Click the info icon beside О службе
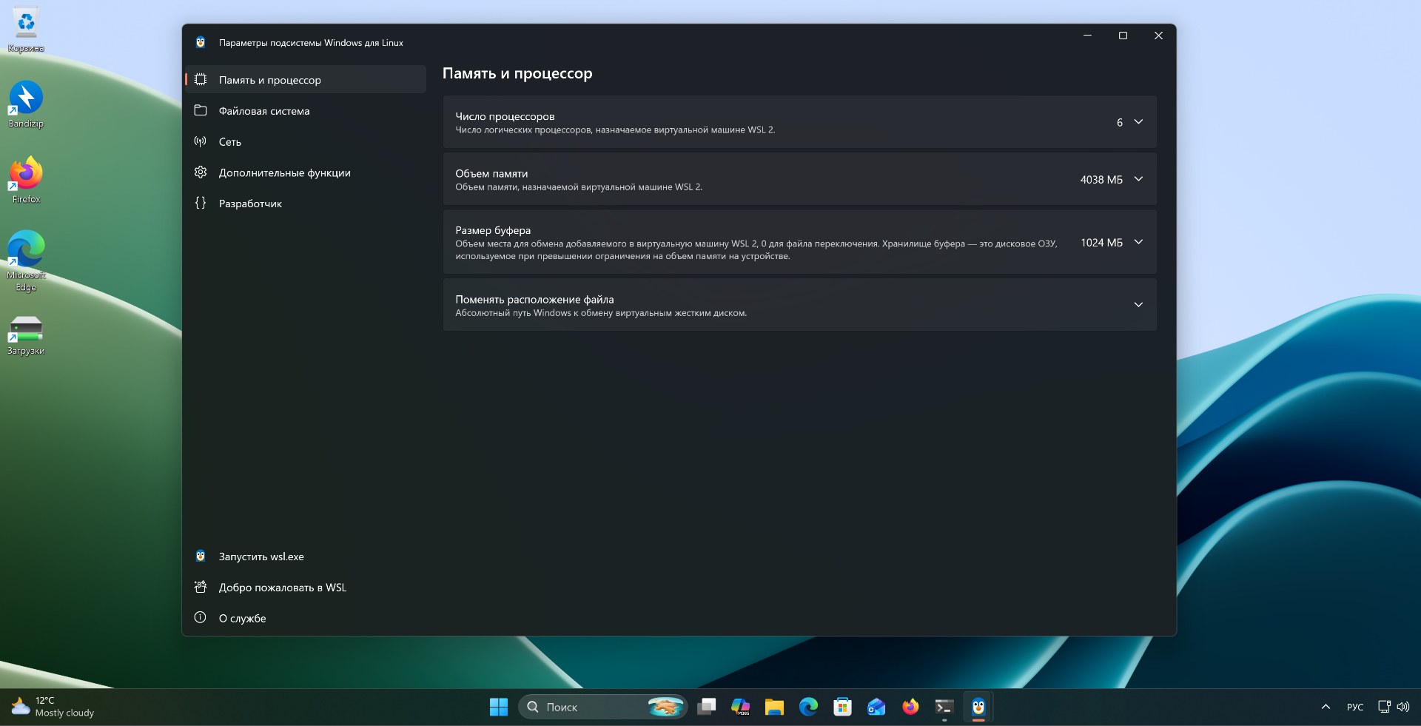 click(200, 618)
